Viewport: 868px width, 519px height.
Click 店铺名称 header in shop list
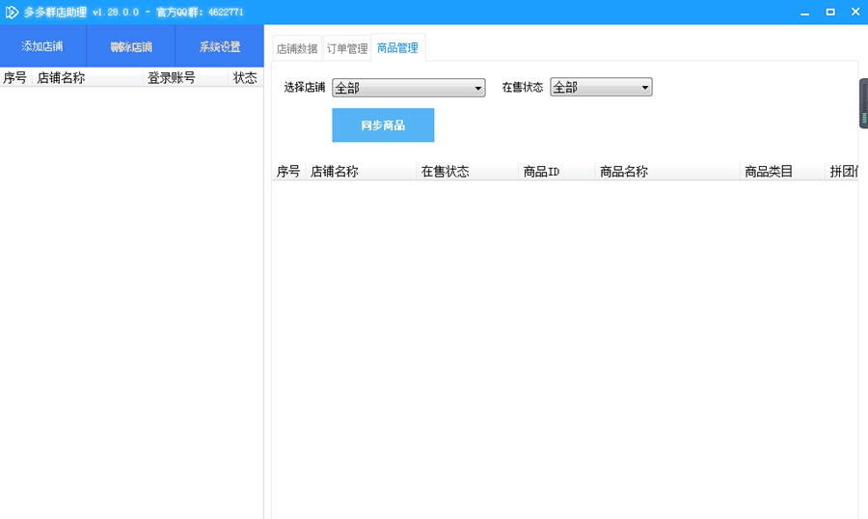click(x=88, y=77)
